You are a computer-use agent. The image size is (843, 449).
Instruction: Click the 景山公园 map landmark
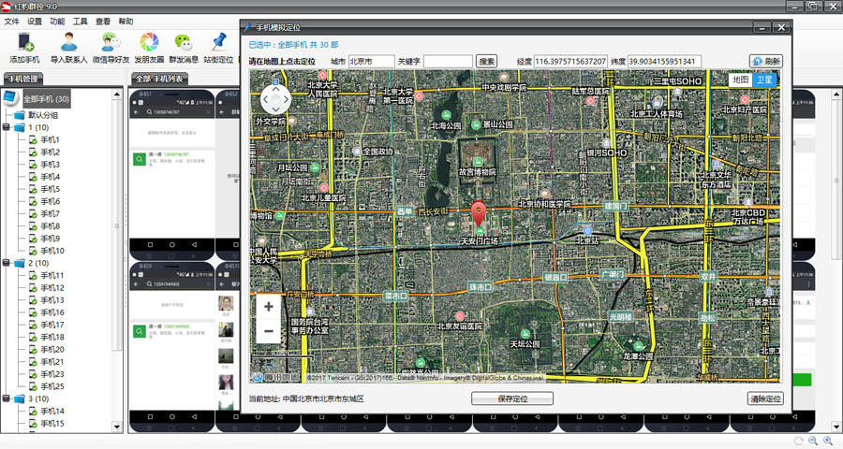coord(493,124)
